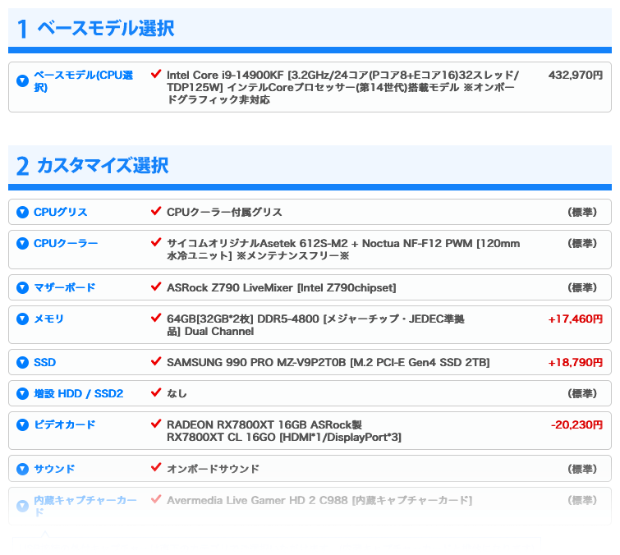The height and width of the screenshot is (555, 620).
Task: Click the -20,230円 video card price
Action: (x=576, y=425)
